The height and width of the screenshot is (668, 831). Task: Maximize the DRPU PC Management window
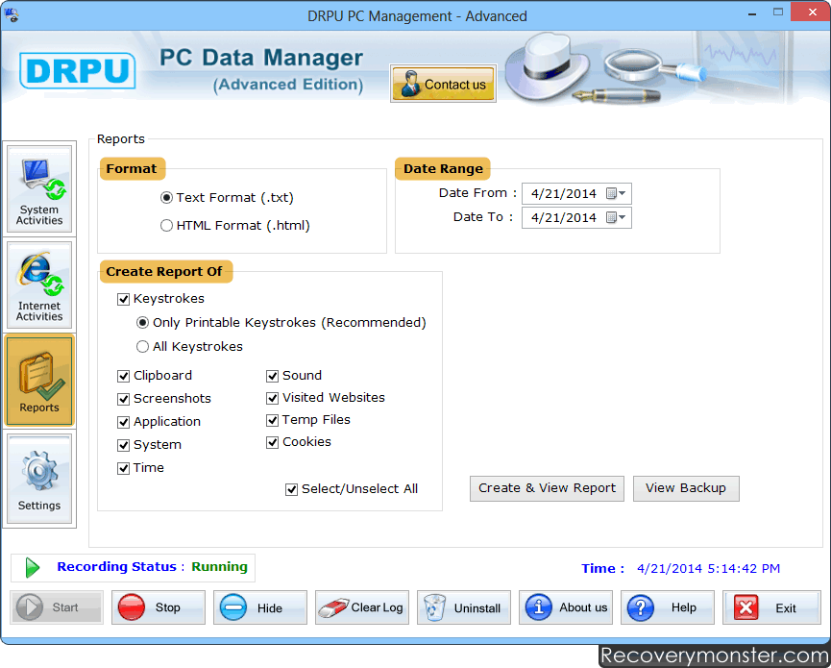(777, 12)
